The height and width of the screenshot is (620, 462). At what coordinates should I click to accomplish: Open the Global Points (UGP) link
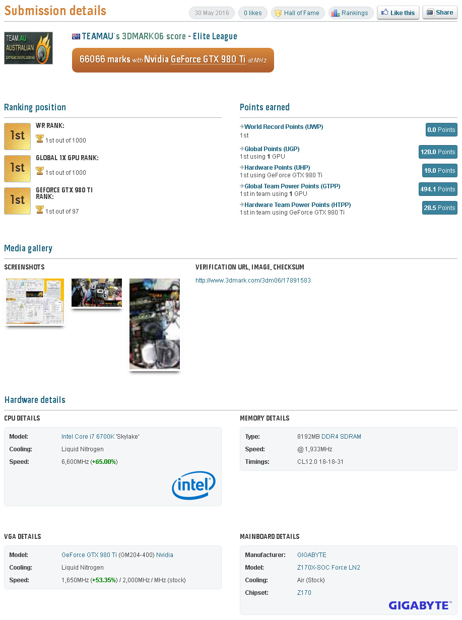272,149
